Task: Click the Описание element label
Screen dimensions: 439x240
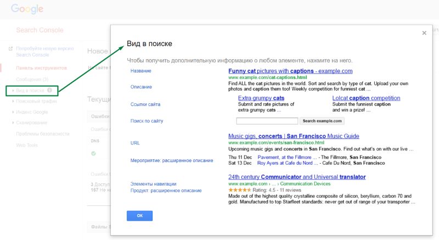Action: (141, 87)
